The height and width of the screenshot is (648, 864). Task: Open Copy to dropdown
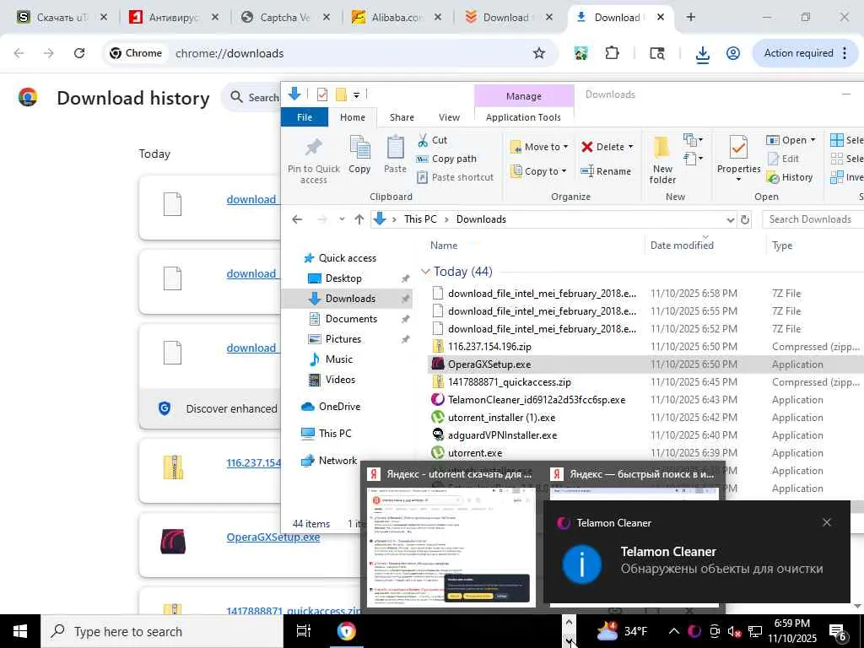(x=538, y=171)
